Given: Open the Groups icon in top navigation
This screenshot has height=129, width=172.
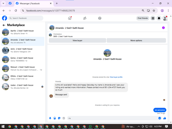Looking at the screenshot, I should (x=100, y=18).
